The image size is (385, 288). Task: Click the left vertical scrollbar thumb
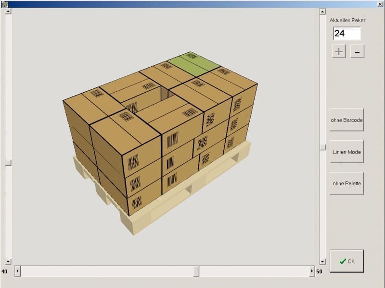(8, 163)
